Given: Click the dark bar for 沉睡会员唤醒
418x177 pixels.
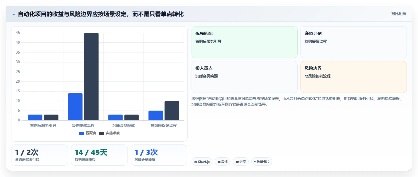Looking at the screenshot, I should [132, 117].
